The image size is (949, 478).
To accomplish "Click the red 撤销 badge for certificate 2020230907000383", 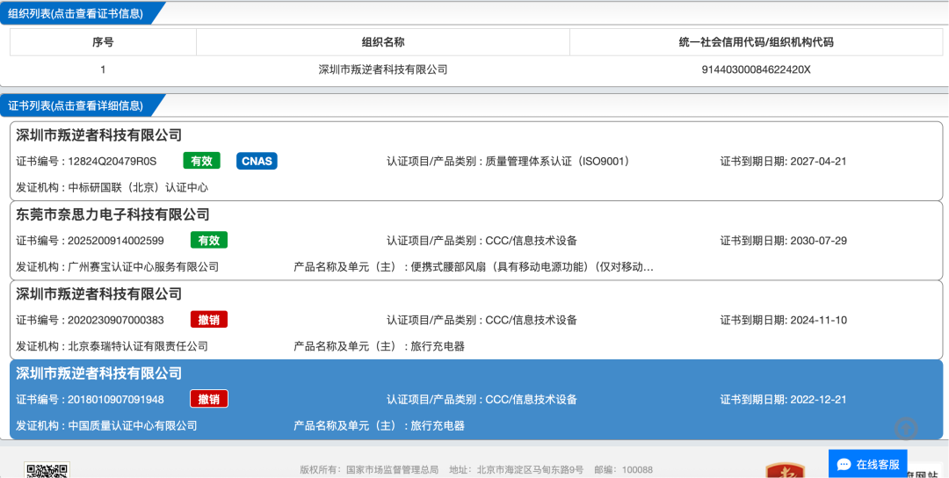I will 209,320.
